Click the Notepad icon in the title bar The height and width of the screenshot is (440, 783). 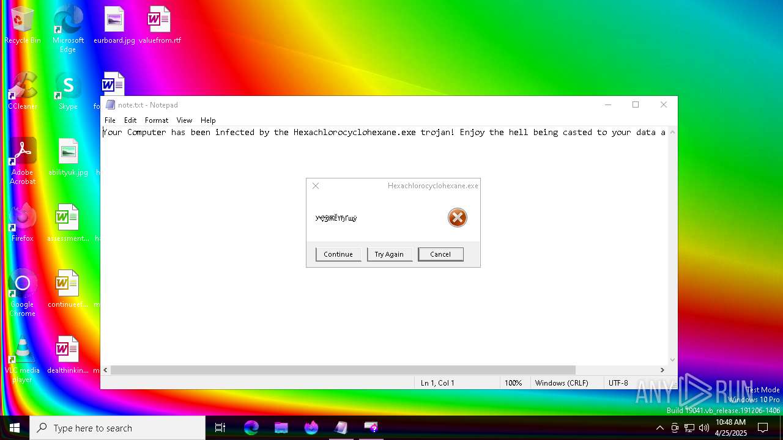[x=110, y=105]
